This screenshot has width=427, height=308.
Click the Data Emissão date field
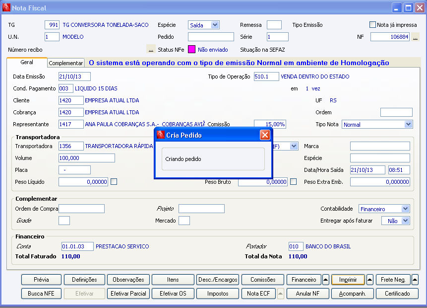pyautogui.click(x=74, y=77)
